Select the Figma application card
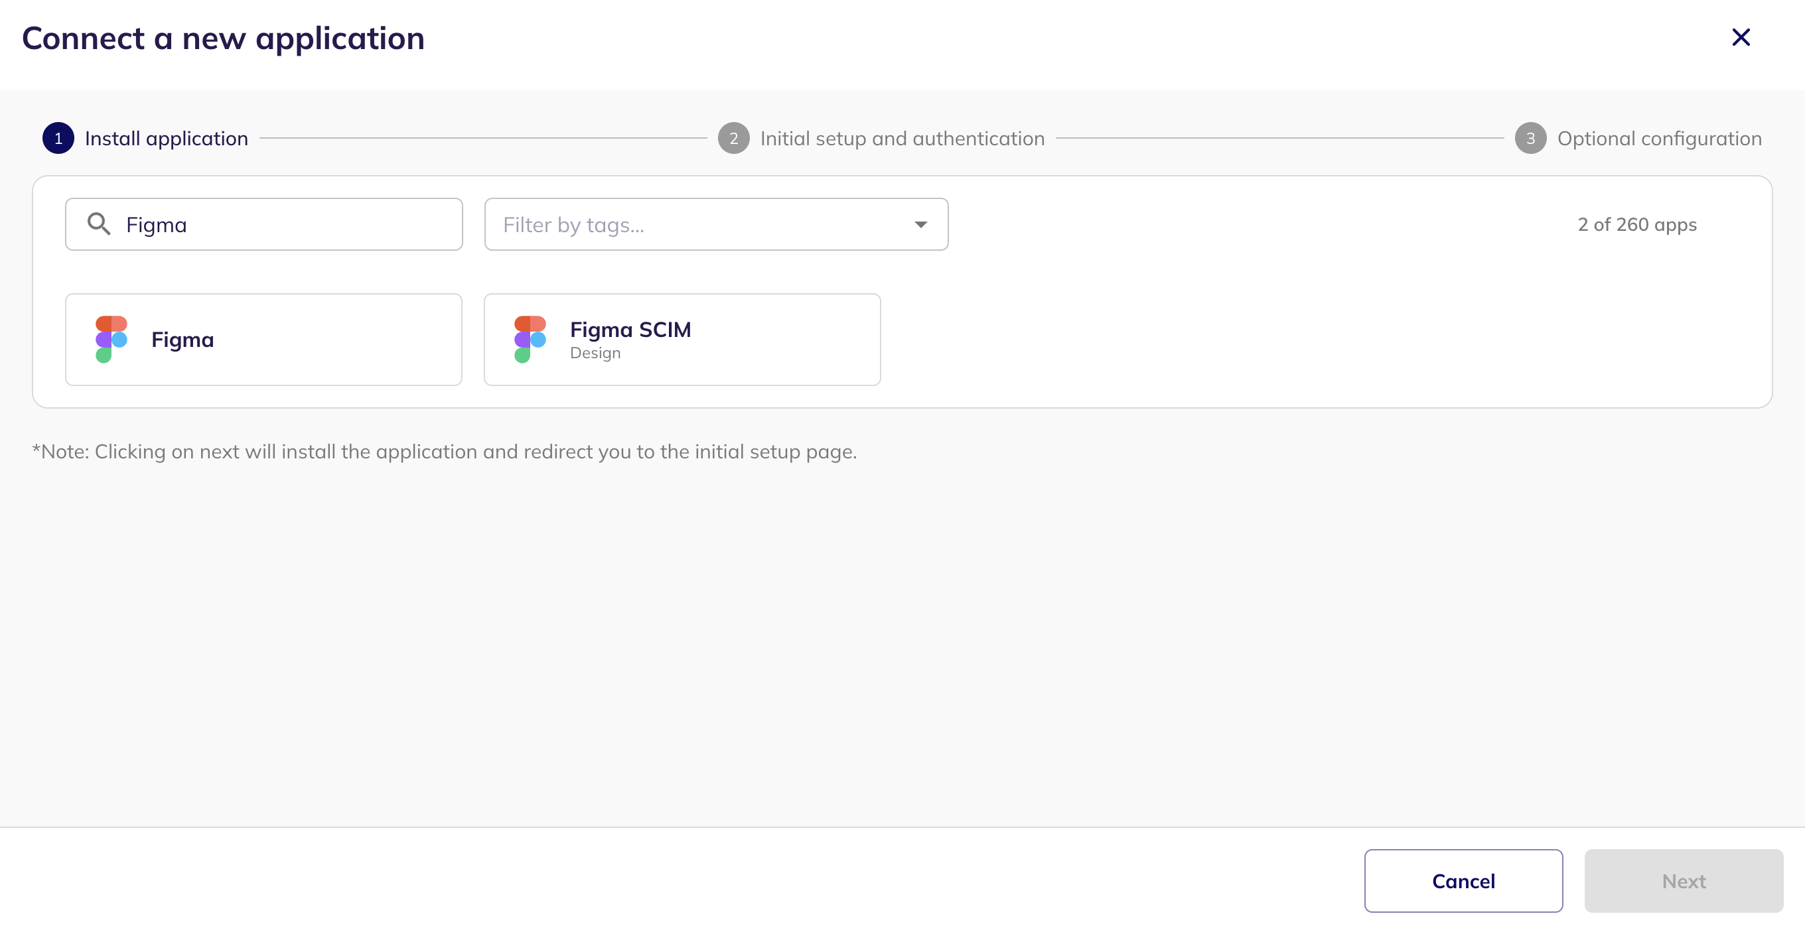 tap(263, 339)
